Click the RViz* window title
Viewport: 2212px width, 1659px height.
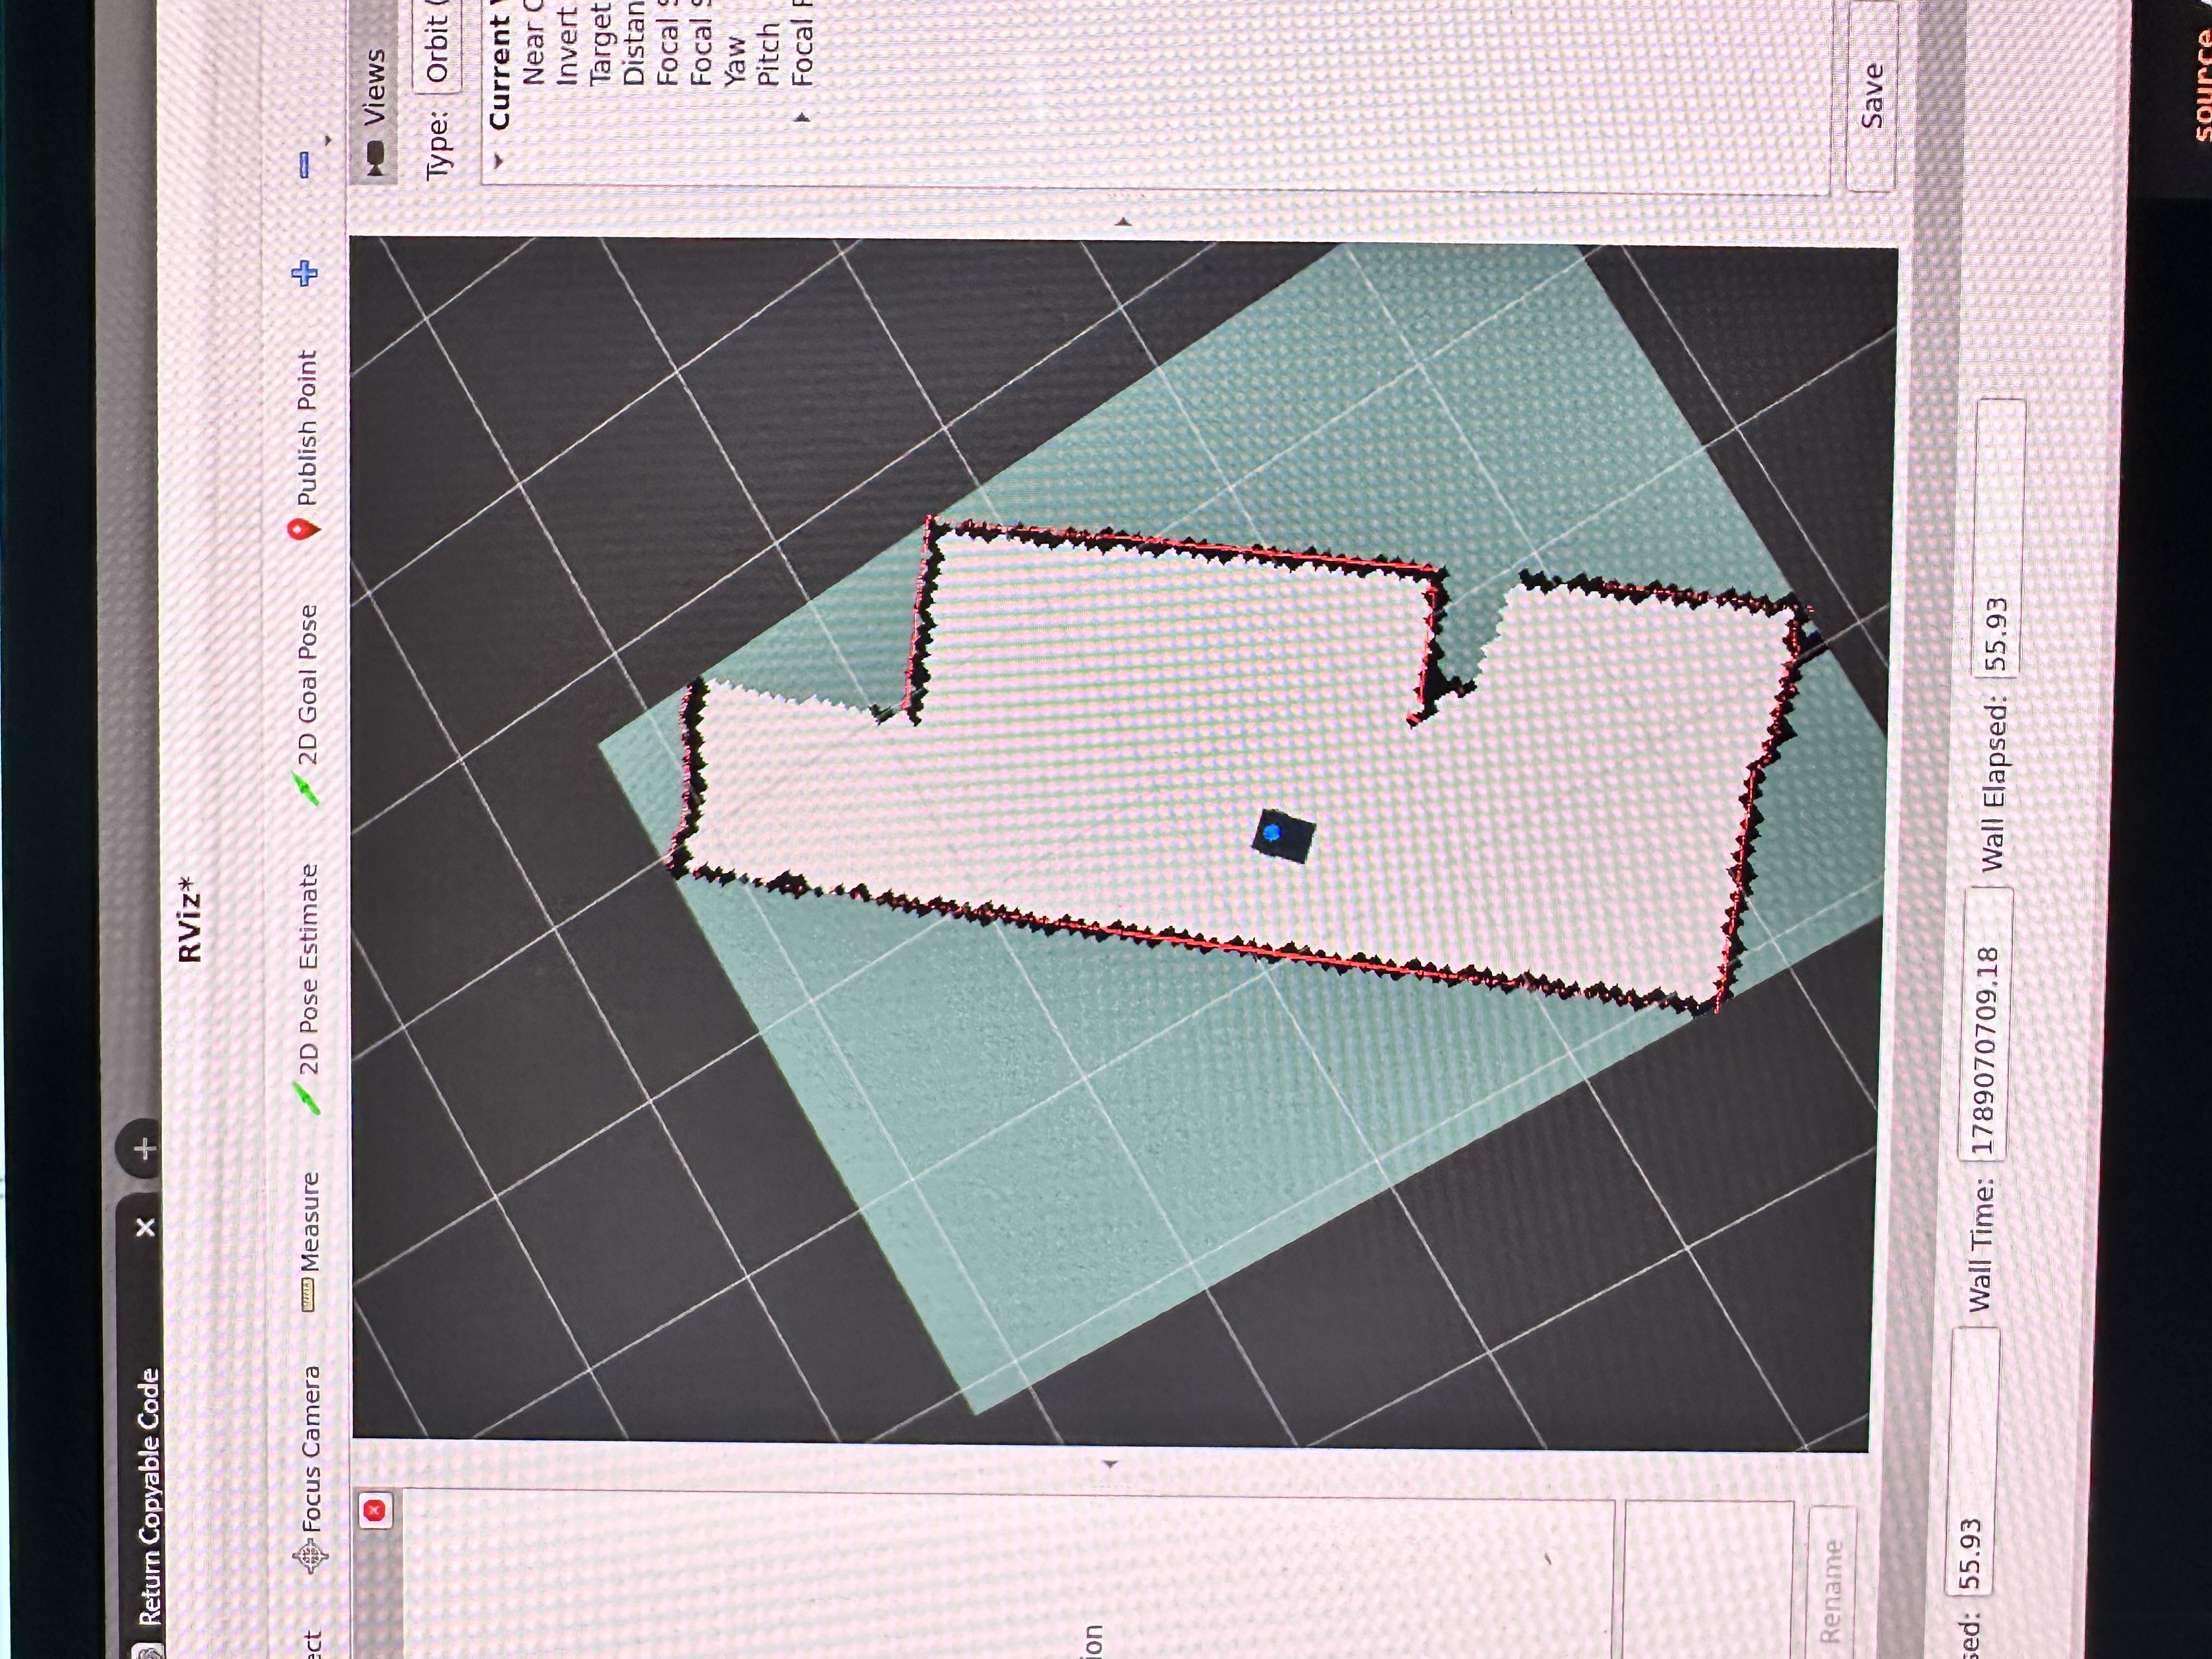click(x=190, y=919)
